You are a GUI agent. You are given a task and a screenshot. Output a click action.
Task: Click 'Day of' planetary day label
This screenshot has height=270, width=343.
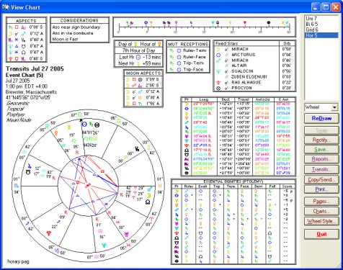(125, 44)
